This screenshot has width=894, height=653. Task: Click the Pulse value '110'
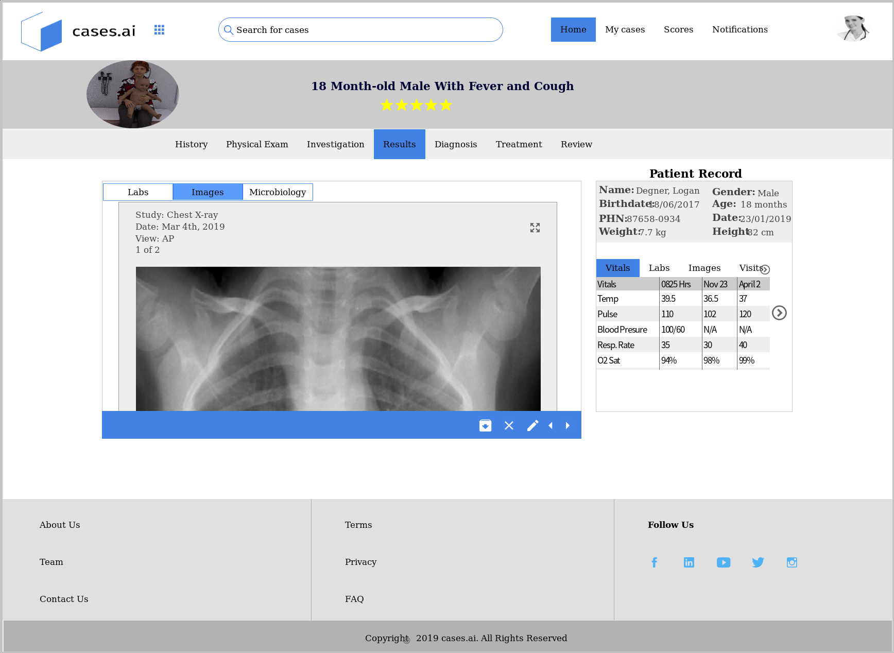pyautogui.click(x=667, y=314)
